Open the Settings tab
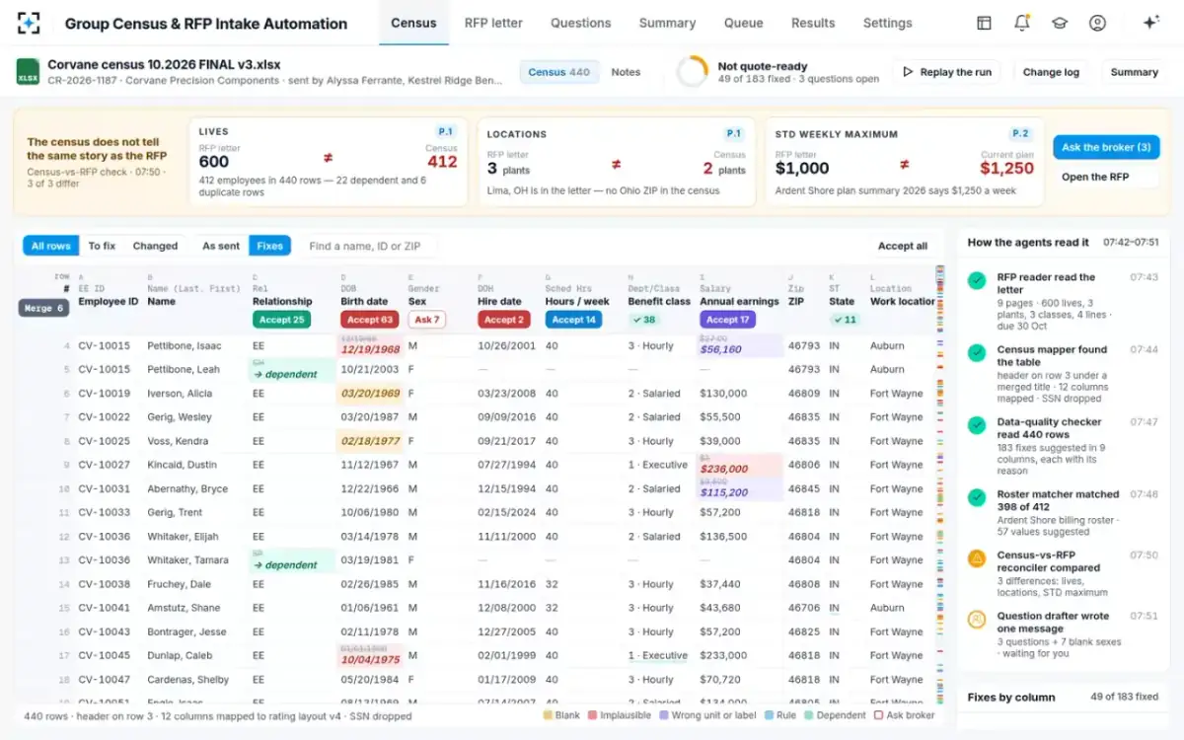The width and height of the screenshot is (1184, 740). 887,23
